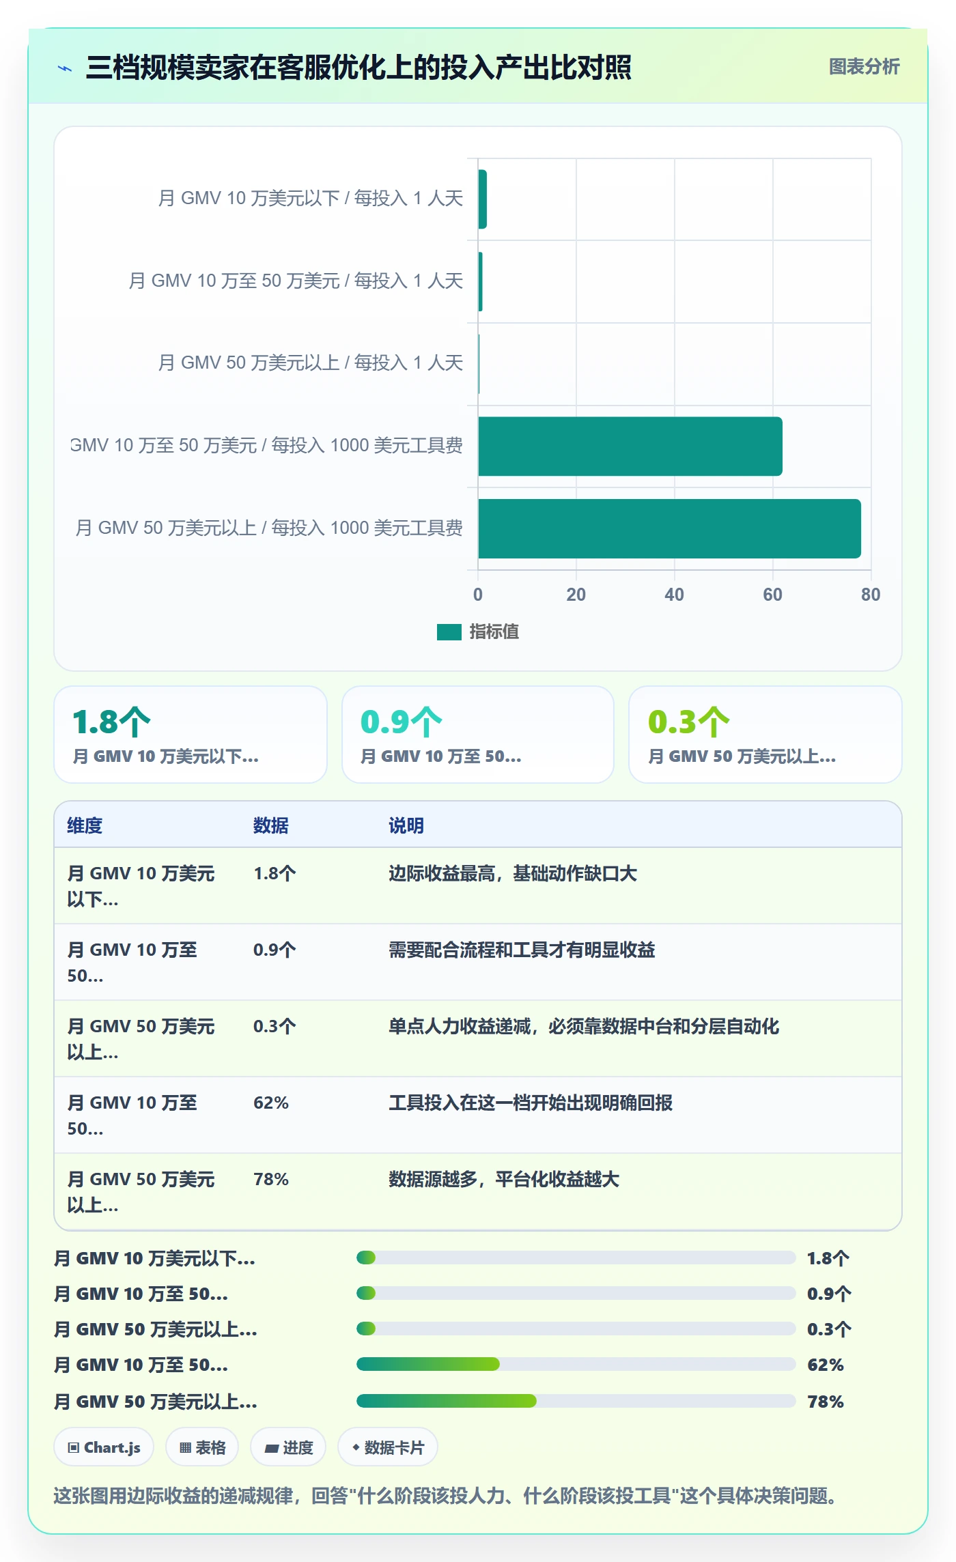Click table cell 单点人力收益递减，必须靠数据中台和分层自动化
Viewport: 956px width, 1562px height.
tap(584, 1027)
